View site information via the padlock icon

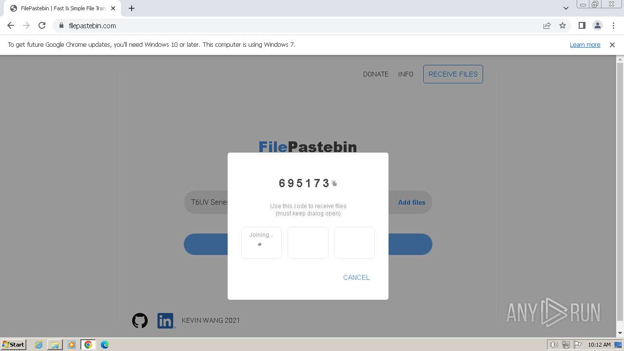[x=61, y=25]
